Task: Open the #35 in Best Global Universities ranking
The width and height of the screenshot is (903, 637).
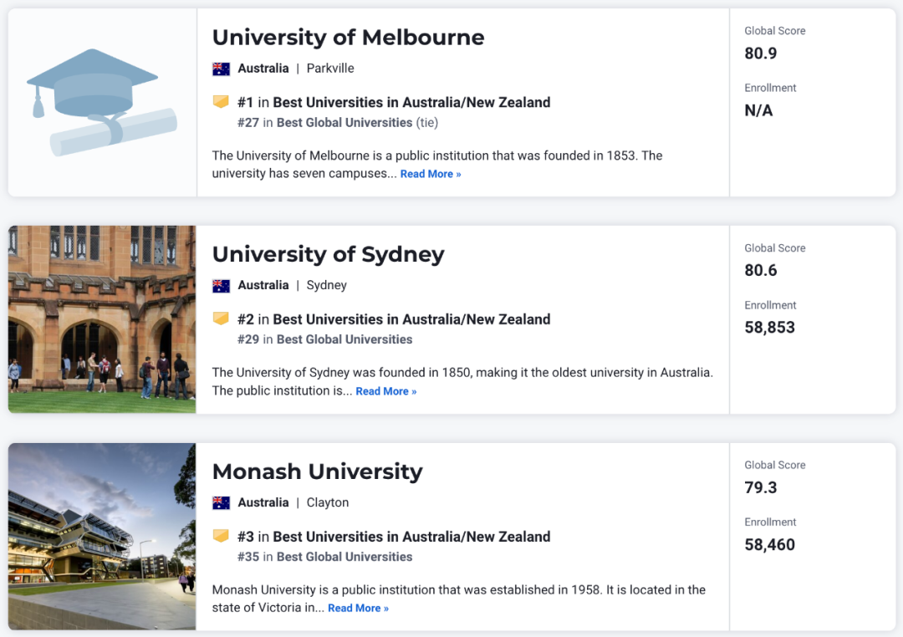Action: tap(324, 557)
